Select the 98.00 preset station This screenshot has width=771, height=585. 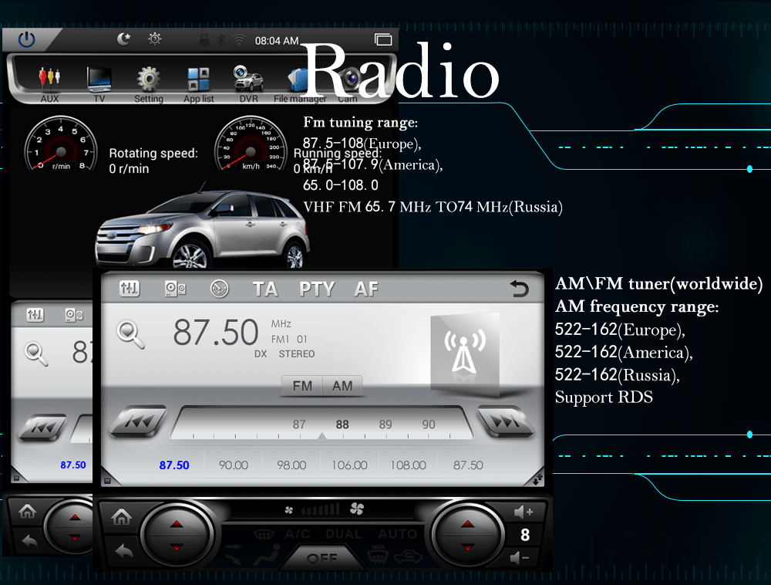[x=291, y=465]
